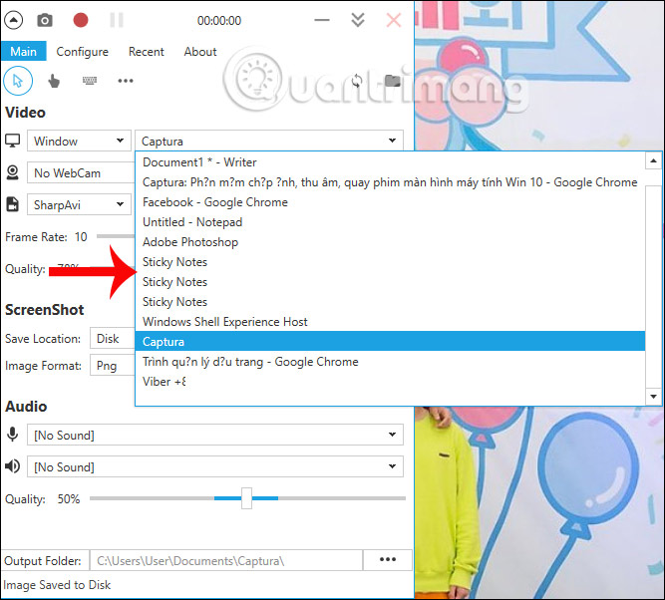This screenshot has height=600, width=665.
Task: Switch to the Main tab
Action: point(23,51)
